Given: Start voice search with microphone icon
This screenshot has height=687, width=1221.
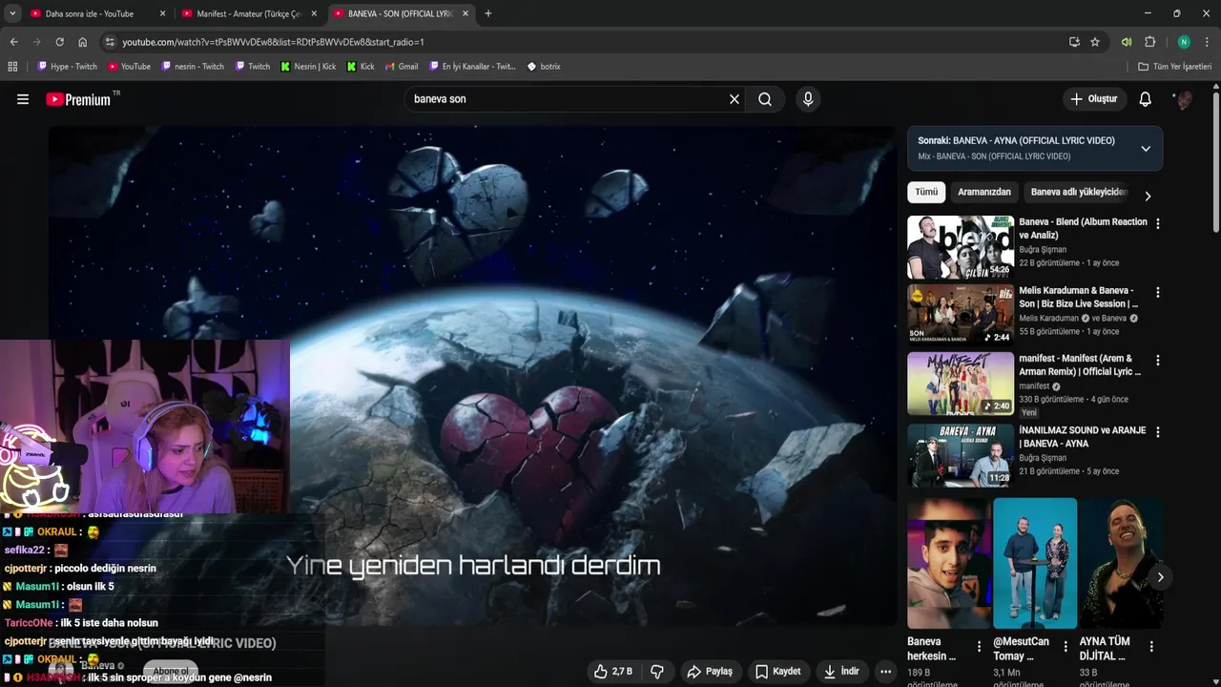Looking at the screenshot, I should [x=808, y=99].
